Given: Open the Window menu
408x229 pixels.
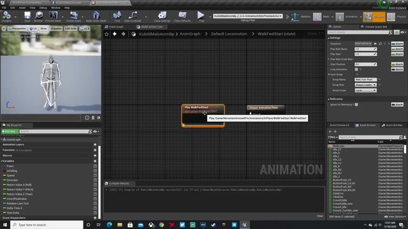Looking at the screenshot, I should tap(55, 8).
